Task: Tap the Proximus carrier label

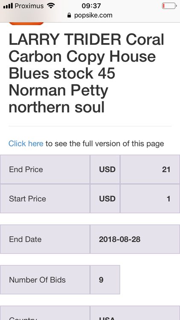Action: [29, 6]
